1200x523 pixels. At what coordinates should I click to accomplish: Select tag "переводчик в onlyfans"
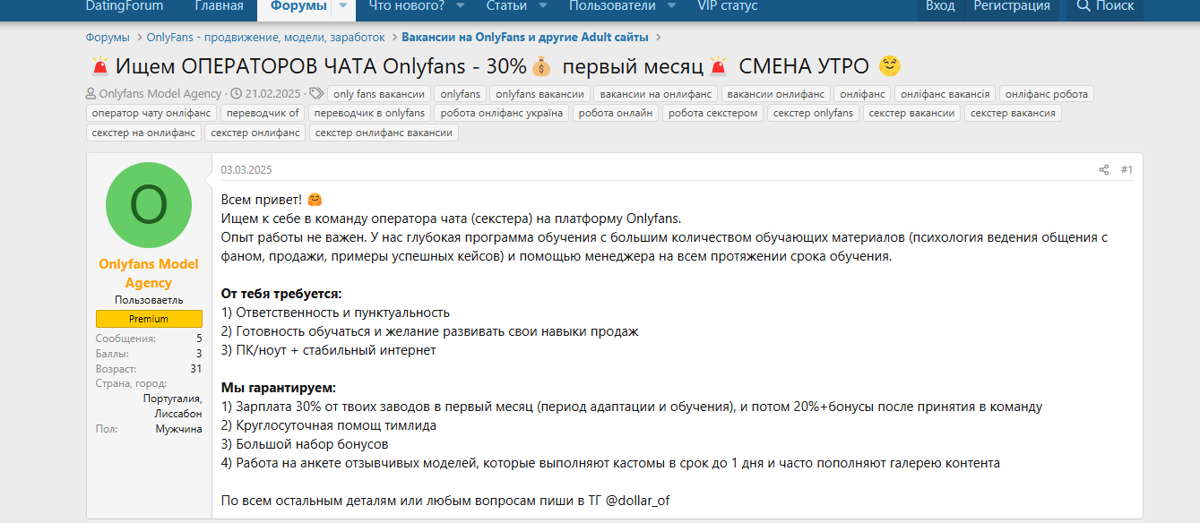pyautogui.click(x=369, y=113)
